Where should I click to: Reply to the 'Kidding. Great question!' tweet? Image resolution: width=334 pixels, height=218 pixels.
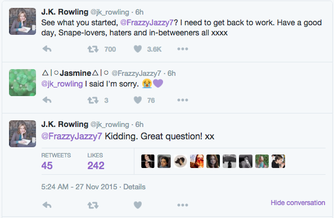coord(47,205)
